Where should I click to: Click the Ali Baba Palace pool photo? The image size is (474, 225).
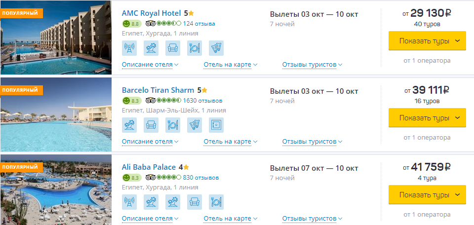coord(56,189)
